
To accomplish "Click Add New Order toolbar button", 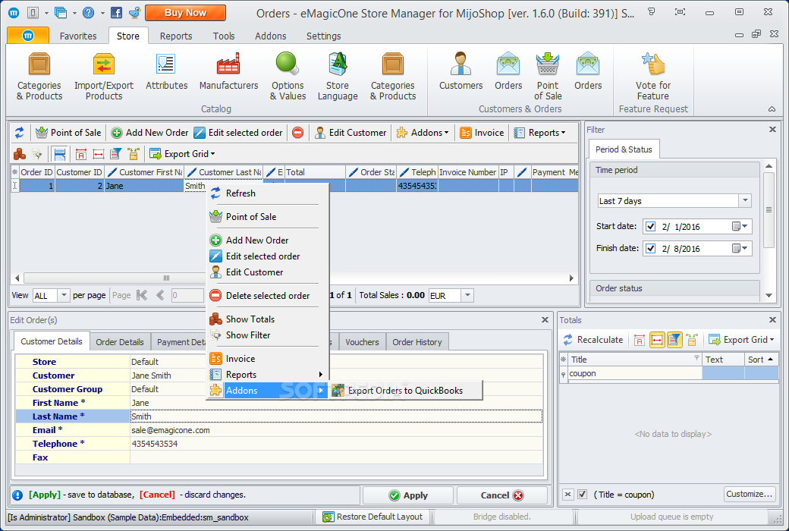I will click(x=149, y=133).
